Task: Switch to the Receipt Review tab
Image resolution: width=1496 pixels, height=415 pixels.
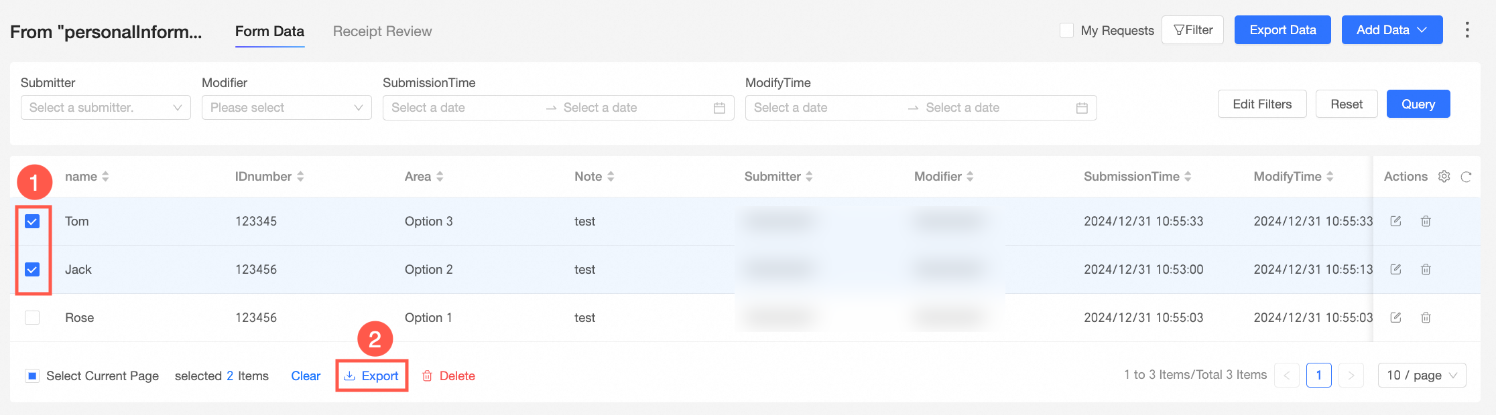Action: (382, 31)
